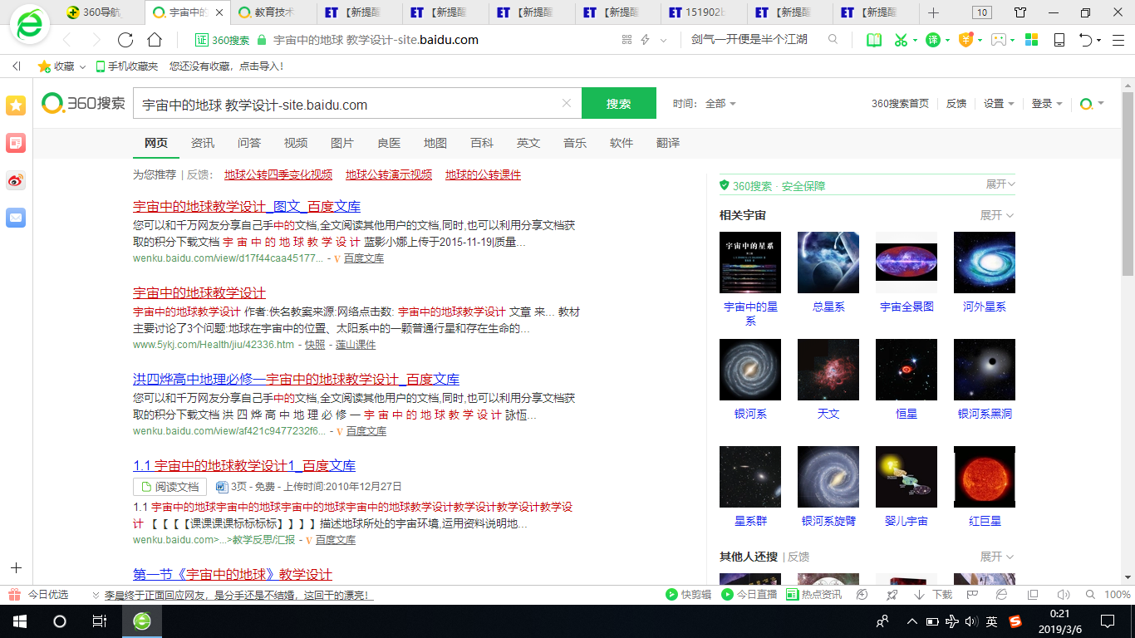Viewport: 1135px width, 638px height.
Task: Open the colorful app grid extensions icon
Action: [1031, 40]
